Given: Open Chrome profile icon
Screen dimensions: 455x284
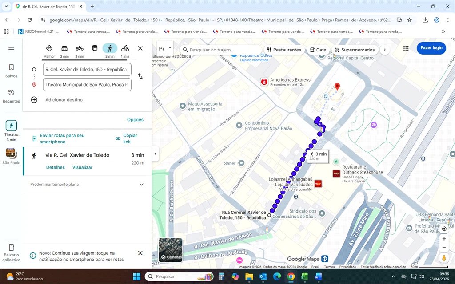Looking at the screenshot, I should pos(436,20).
